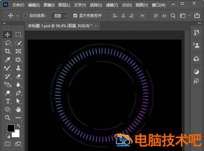Viewport: 204px width, 151px height.
Task: Open the 图像(I) menu
Action: (x=49, y=5)
